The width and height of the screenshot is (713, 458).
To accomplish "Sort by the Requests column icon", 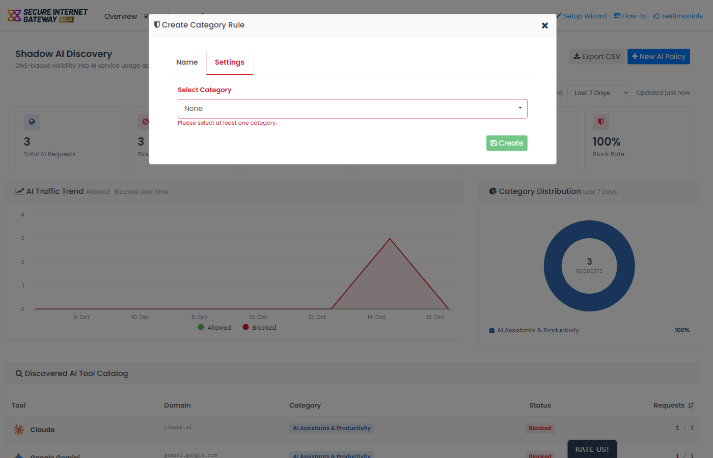I will 691,406.
